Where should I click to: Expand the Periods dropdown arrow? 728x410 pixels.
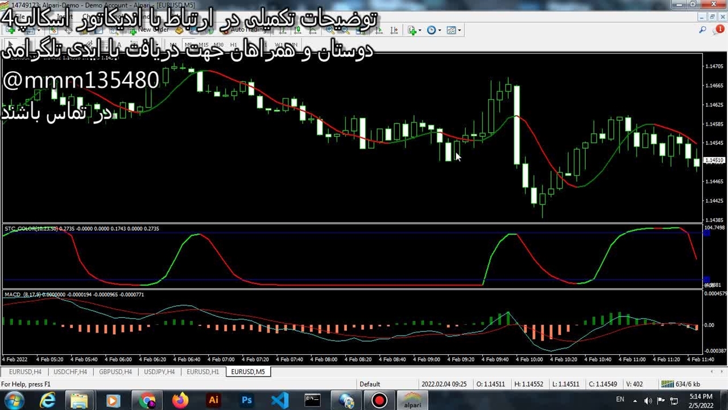click(x=440, y=30)
